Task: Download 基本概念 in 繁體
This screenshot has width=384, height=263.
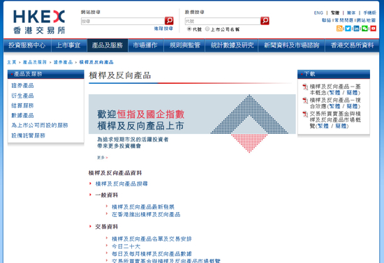Action: click(x=334, y=93)
